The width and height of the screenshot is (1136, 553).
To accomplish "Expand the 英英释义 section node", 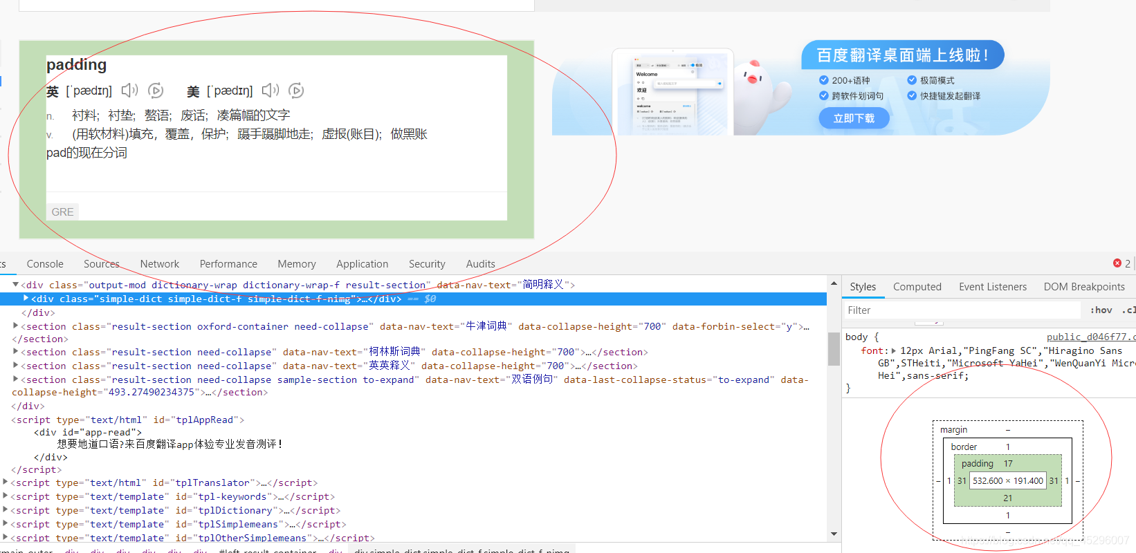I will (x=15, y=366).
